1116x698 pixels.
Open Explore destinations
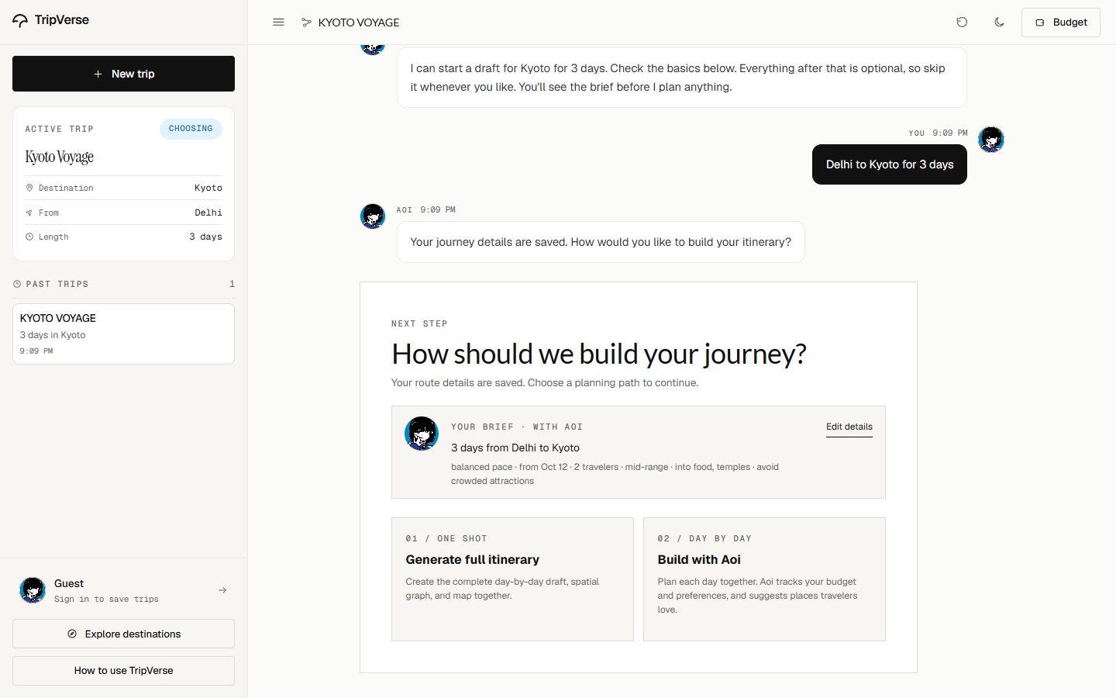pos(123,634)
